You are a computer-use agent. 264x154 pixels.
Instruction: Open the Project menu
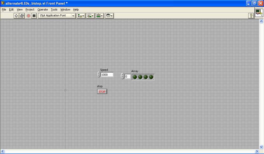(x=30, y=9)
